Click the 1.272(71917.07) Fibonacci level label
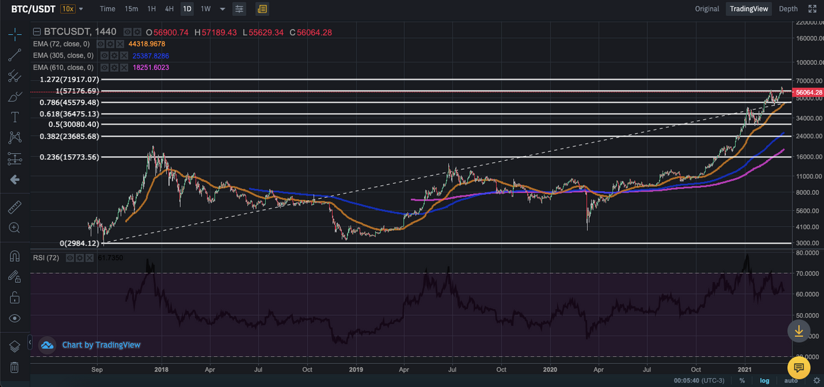The width and height of the screenshot is (824, 387). 70,79
